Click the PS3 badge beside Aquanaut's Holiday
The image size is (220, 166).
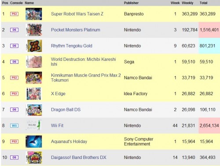click(14, 141)
